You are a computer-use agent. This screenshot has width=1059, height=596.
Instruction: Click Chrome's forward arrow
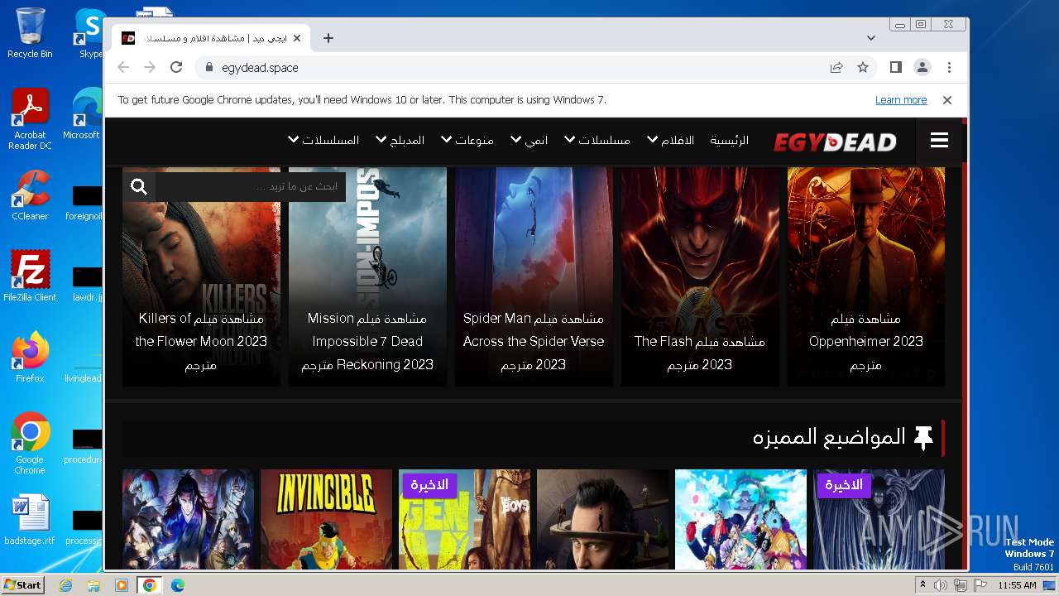pos(150,67)
